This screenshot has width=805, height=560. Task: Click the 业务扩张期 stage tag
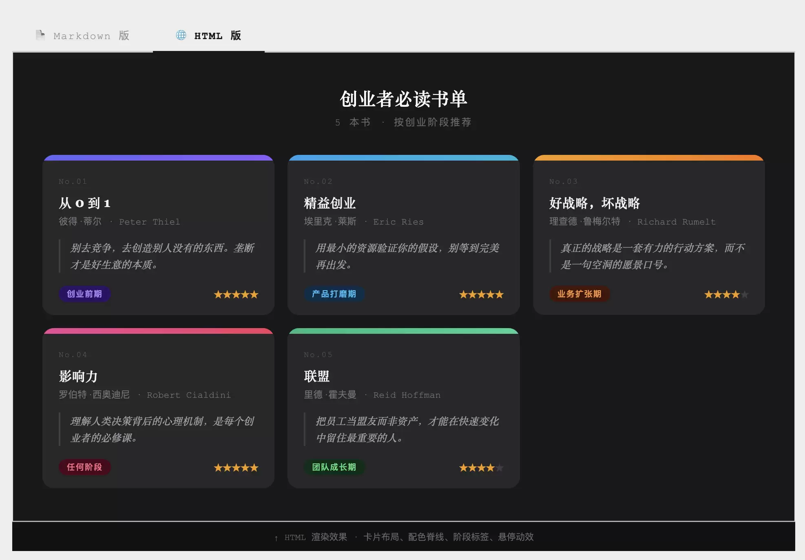point(579,294)
